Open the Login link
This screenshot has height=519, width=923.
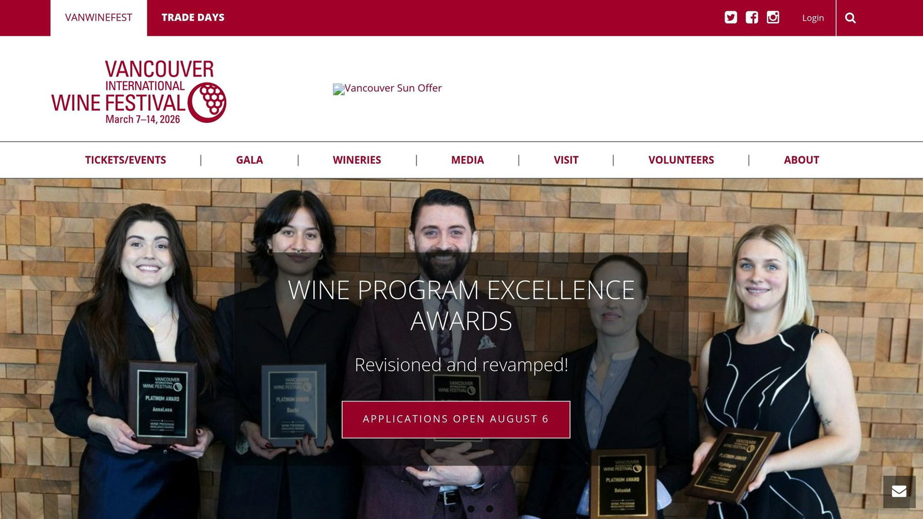[x=813, y=18]
